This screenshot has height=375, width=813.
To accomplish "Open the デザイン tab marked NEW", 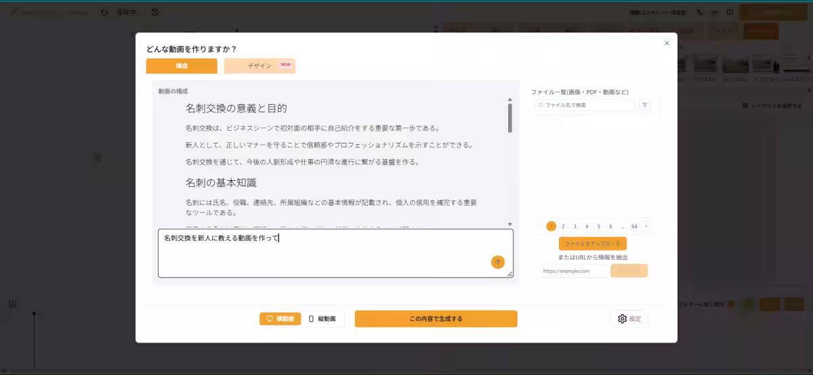I will click(x=259, y=66).
